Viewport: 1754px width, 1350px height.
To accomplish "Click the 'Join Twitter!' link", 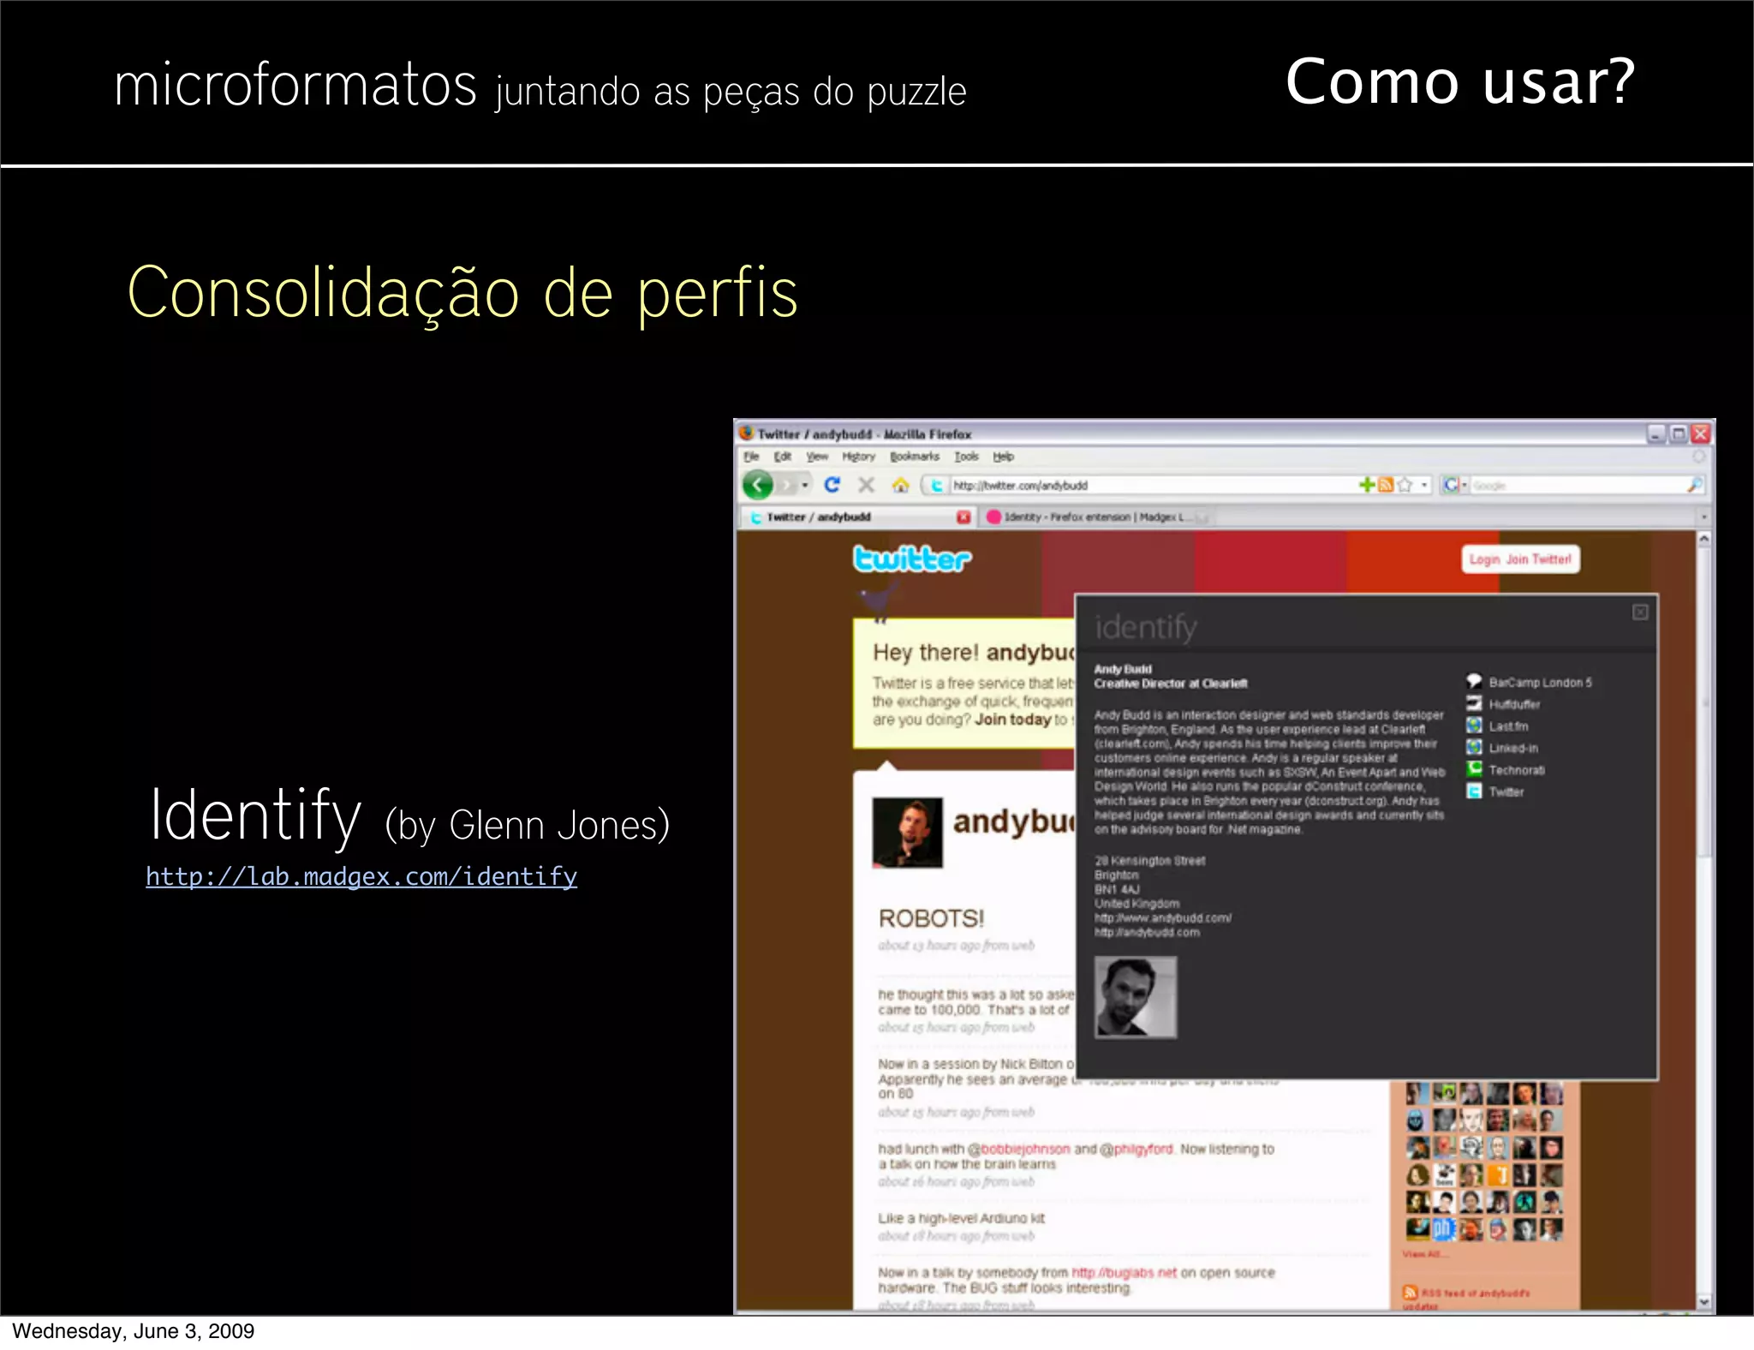I will 1538,559.
